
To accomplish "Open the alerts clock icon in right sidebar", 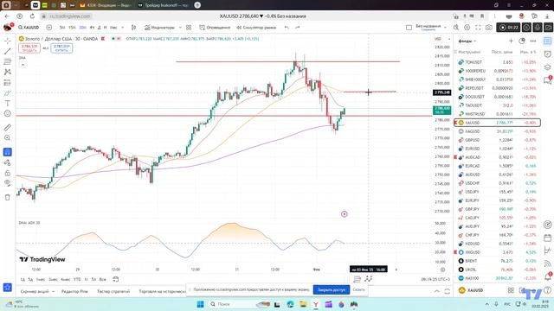I will (x=547, y=54).
